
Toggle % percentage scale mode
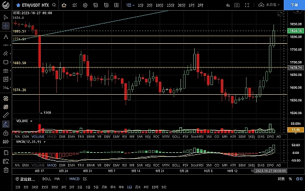point(290,179)
